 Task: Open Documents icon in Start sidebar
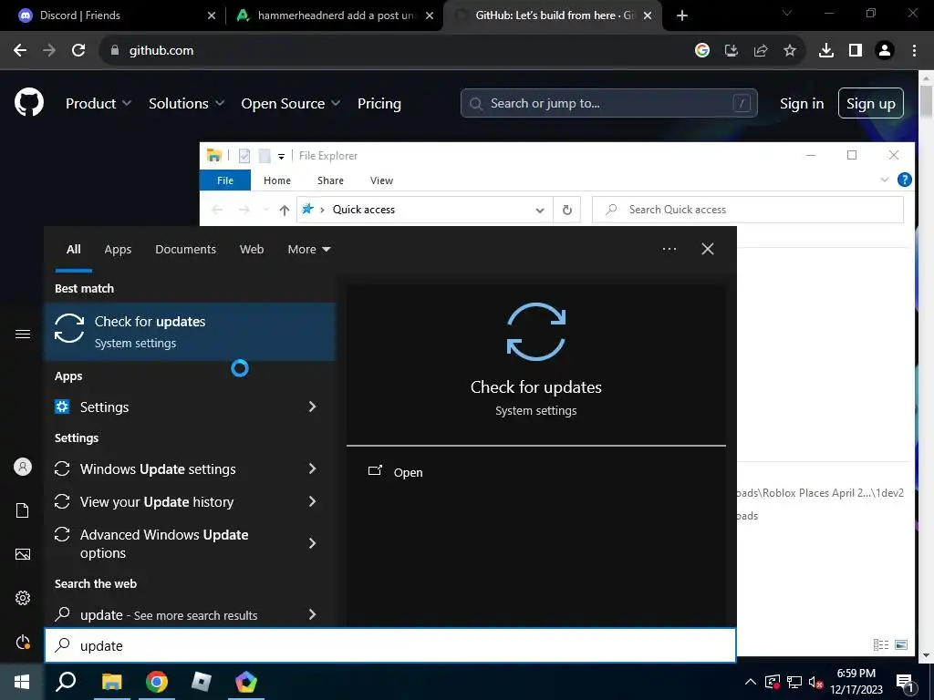click(23, 510)
